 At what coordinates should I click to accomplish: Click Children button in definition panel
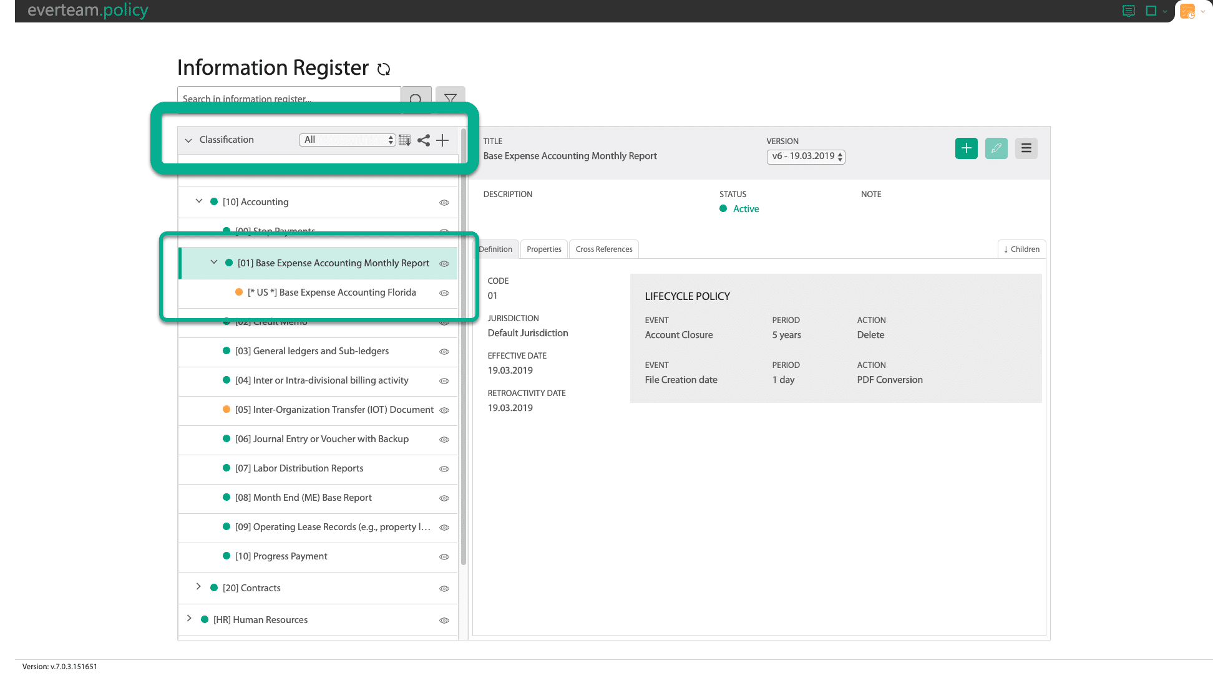click(1021, 249)
